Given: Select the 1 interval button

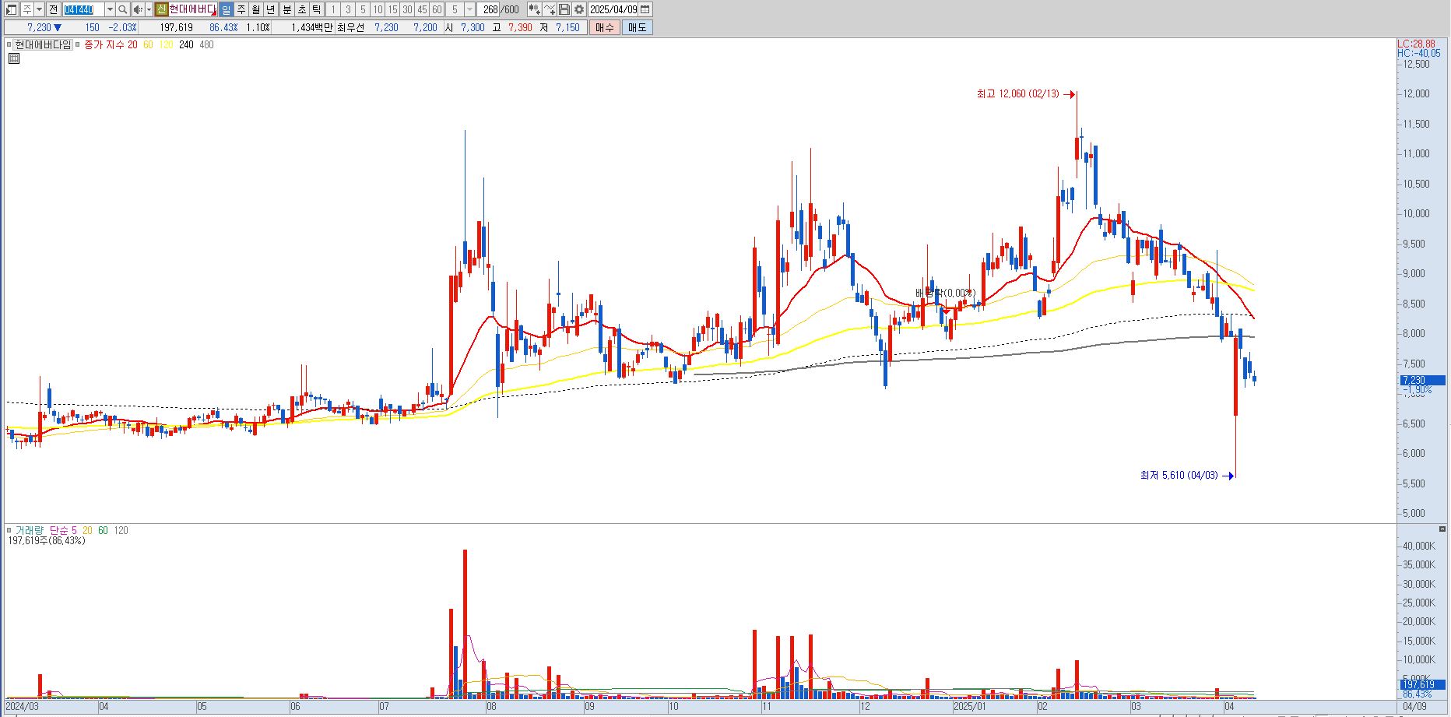Looking at the screenshot, I should click(x=333, y=9).
